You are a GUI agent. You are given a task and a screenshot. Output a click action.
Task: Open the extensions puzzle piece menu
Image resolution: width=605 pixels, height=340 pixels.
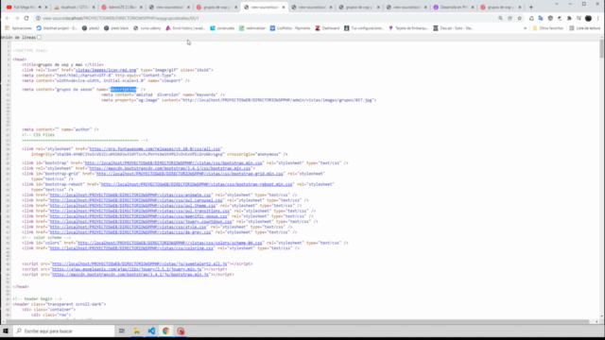[569, 18]
